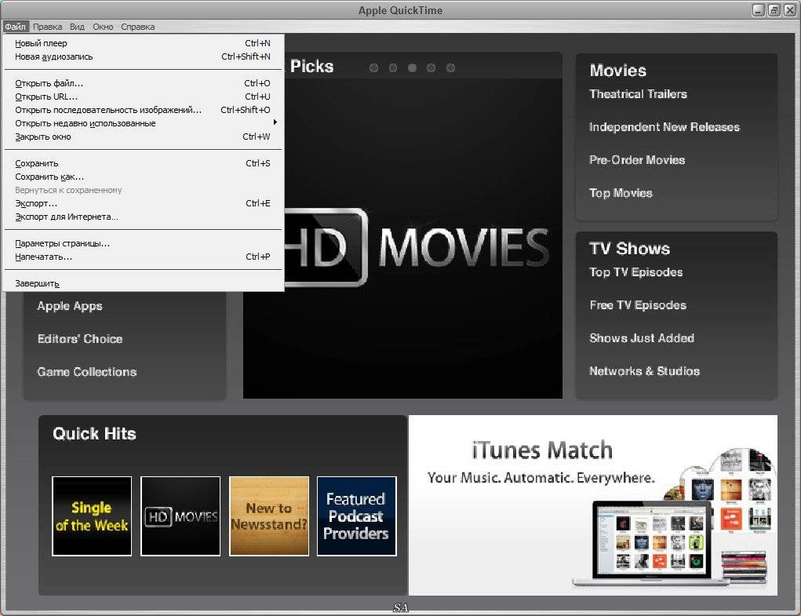Select Сохранить как… menu item
Viewport: 801px width, 616px height.
click(143, 177)
